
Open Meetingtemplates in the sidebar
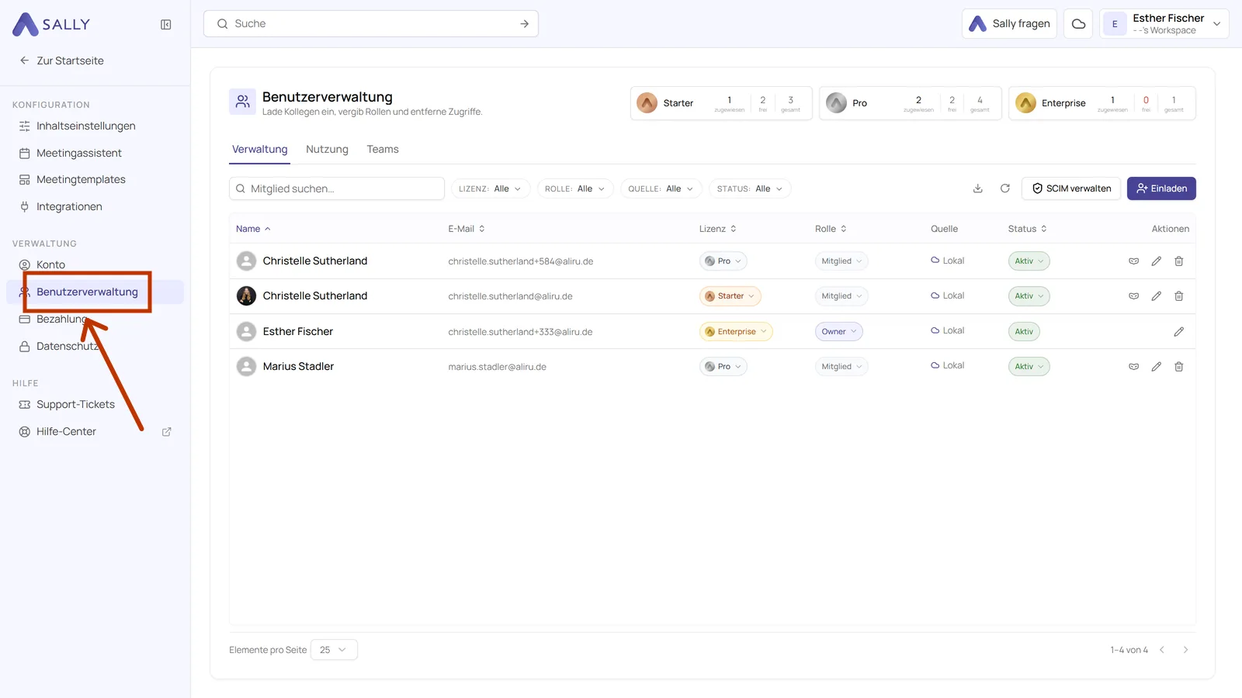pyautogui.click(x=95, y=180)
